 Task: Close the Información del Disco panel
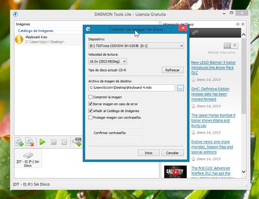243,24
